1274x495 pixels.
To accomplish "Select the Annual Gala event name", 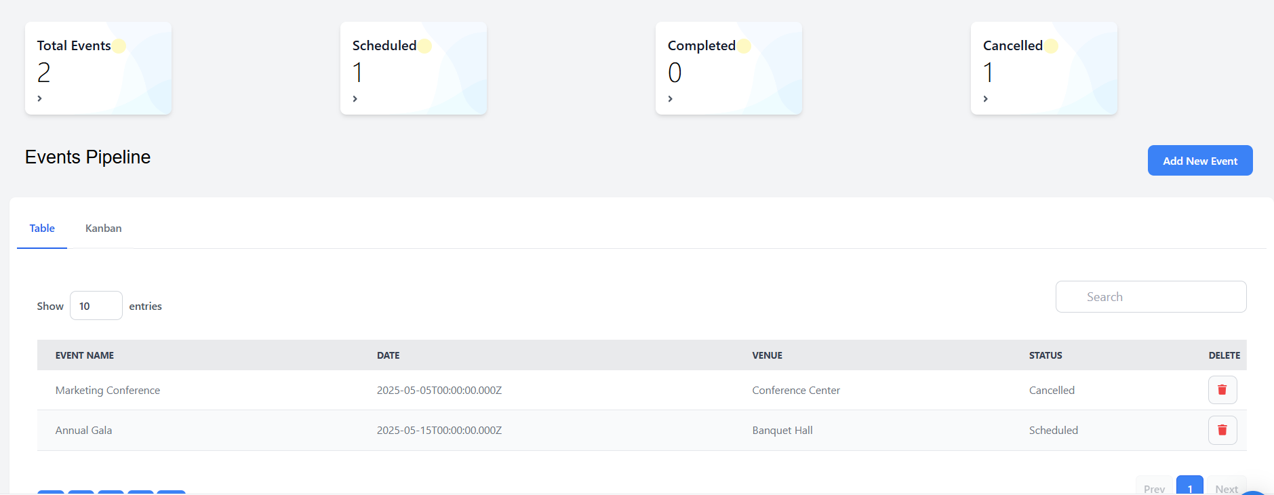I will pos(84,431).
